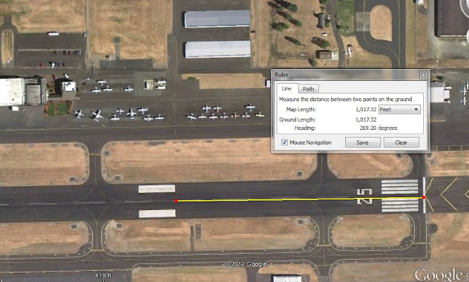The height and width of the screenshot is (282, 469).
Task: Click the red ruler end point on the runway centerline
Action: pyautogui.click(x=176, y=201)
